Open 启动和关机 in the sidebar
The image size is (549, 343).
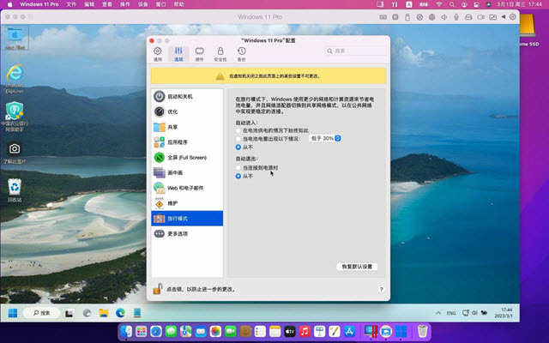coord(187,96)
